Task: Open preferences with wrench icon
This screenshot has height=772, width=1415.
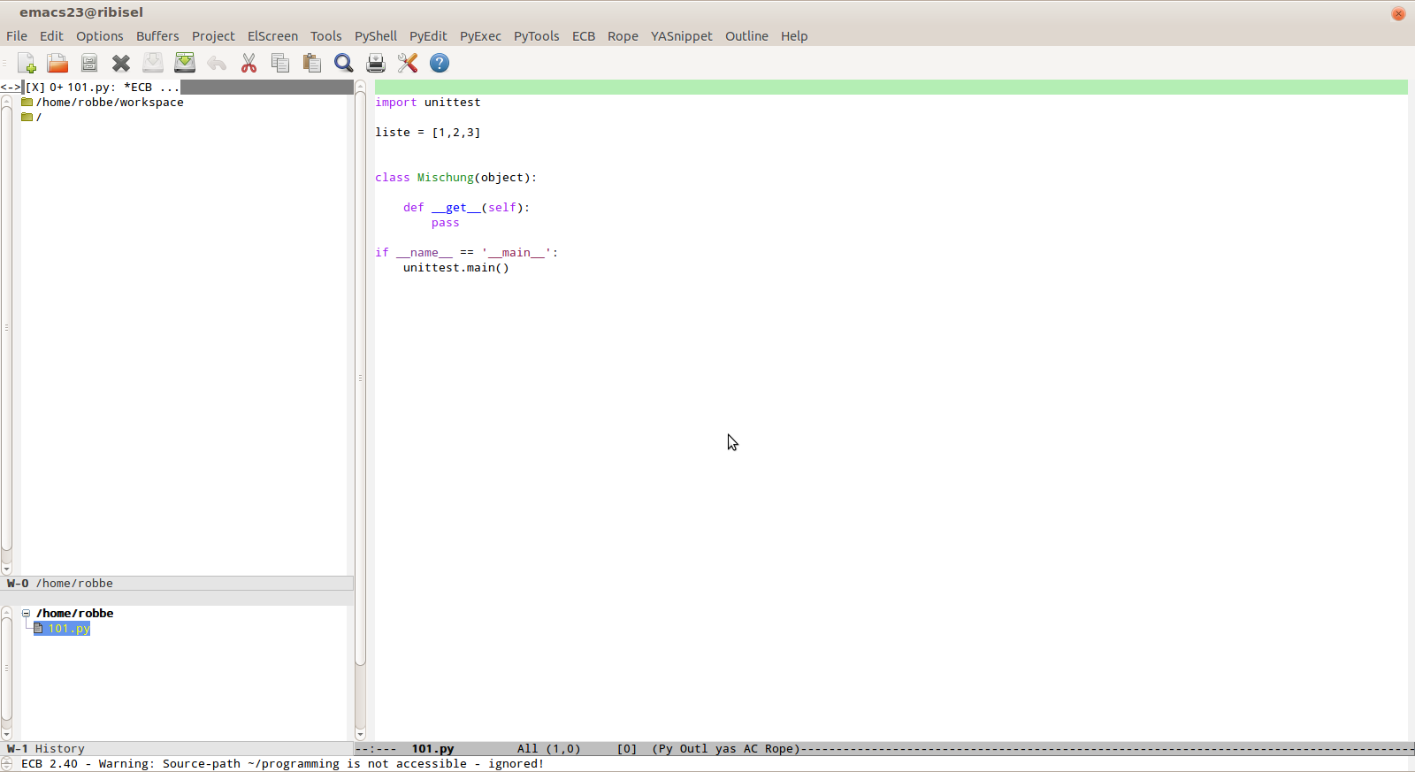Action: (408, 63)
